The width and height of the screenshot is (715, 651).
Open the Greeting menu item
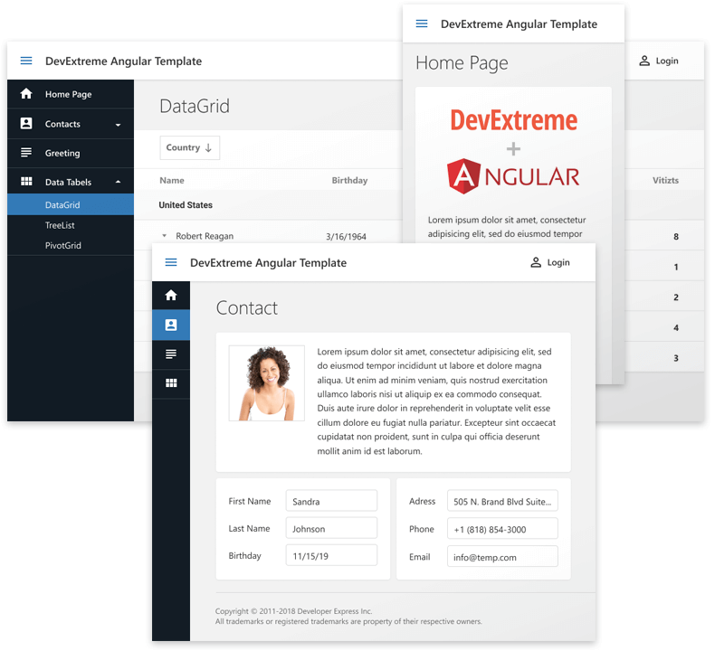click(71, 153)
